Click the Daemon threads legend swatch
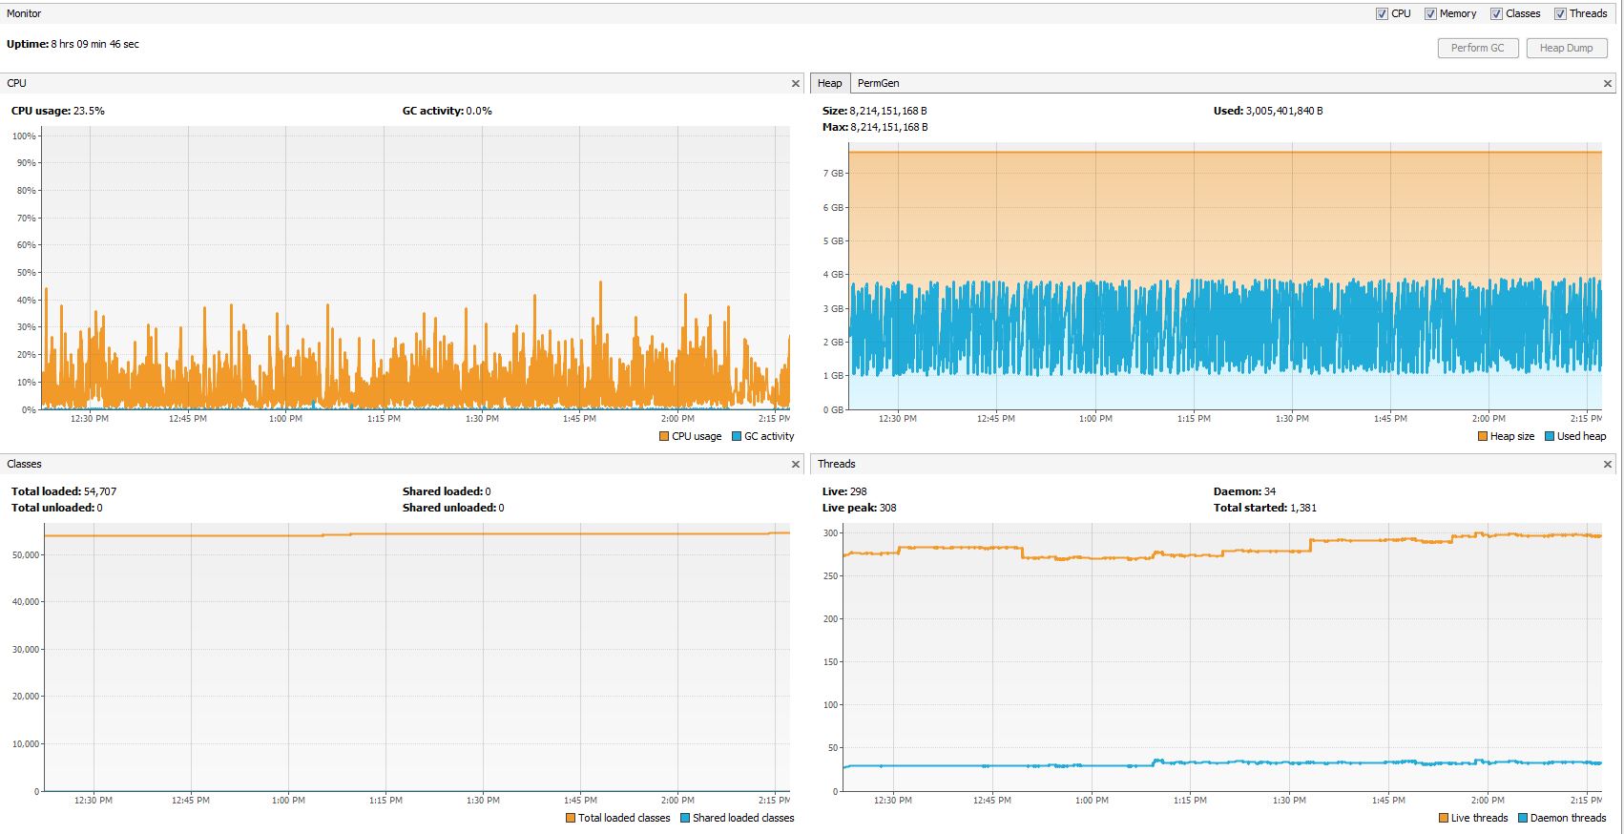The image size is (1624, 834). point(1523,818)
